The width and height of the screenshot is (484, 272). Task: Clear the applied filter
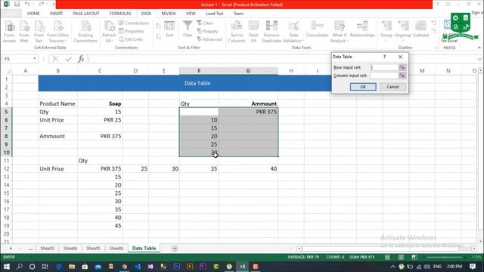(x=205, y=23)
